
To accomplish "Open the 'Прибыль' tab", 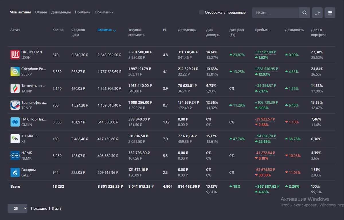I will coord(83,12).
